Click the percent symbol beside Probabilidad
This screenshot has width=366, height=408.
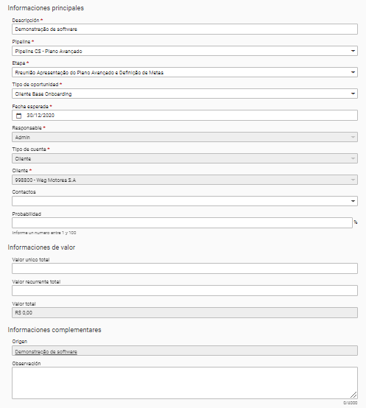(356, 222)
